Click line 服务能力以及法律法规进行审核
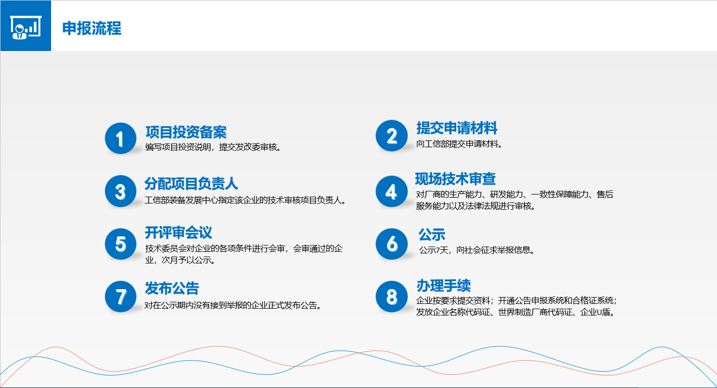 pos(476,207)
